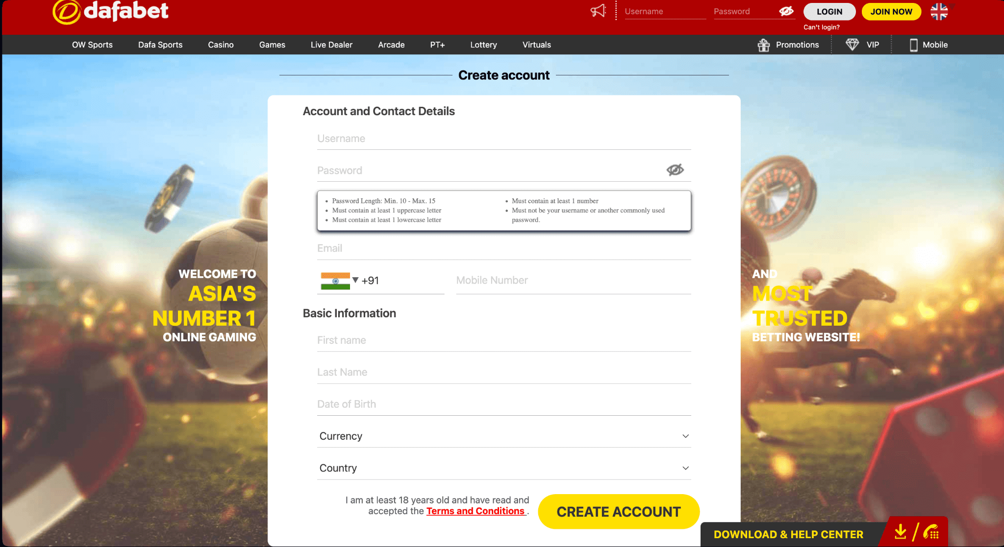This screenshot has height=547, width=1004.
Task: Click the Can't login? link
Action: (x=822, y=27)
